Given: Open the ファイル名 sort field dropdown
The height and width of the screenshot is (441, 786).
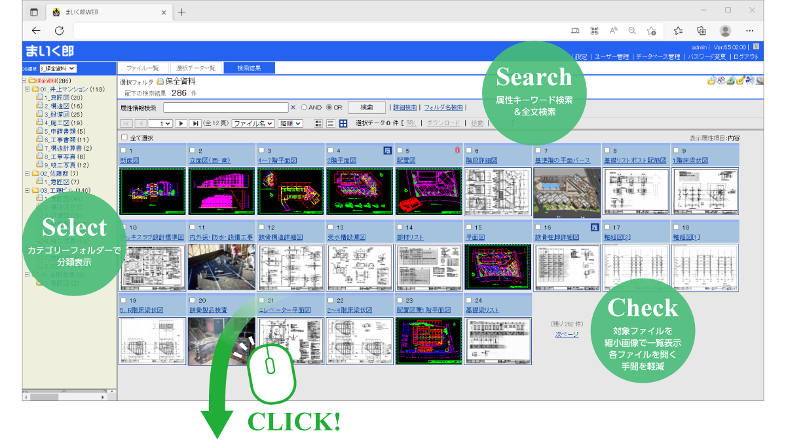Looking at the screenshot, I should [x=253, y=125].
